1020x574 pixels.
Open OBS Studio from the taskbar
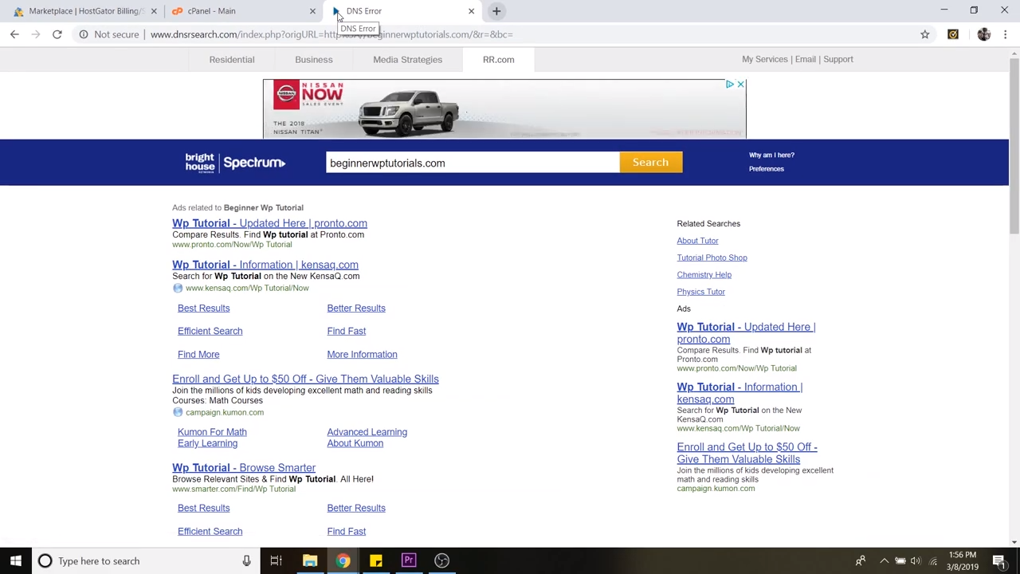(x=441, y=561)
